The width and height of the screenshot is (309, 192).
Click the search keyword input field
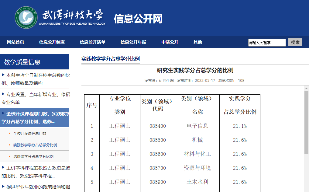coord(267,42)
